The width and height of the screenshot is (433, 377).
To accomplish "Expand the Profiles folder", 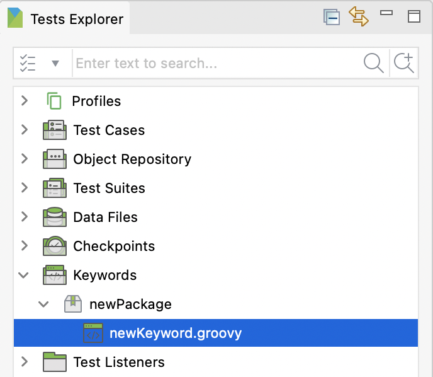I will [25, 101].
